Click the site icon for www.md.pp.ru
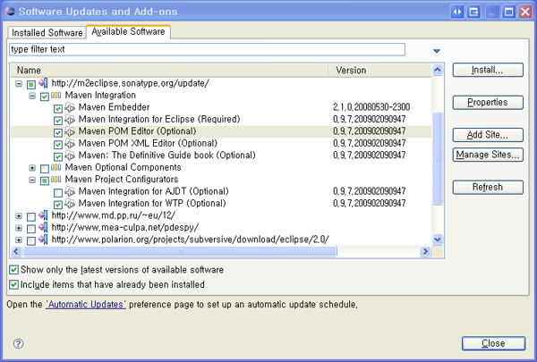The width and height of the screenshot is (537, 362). click(43, 215)
